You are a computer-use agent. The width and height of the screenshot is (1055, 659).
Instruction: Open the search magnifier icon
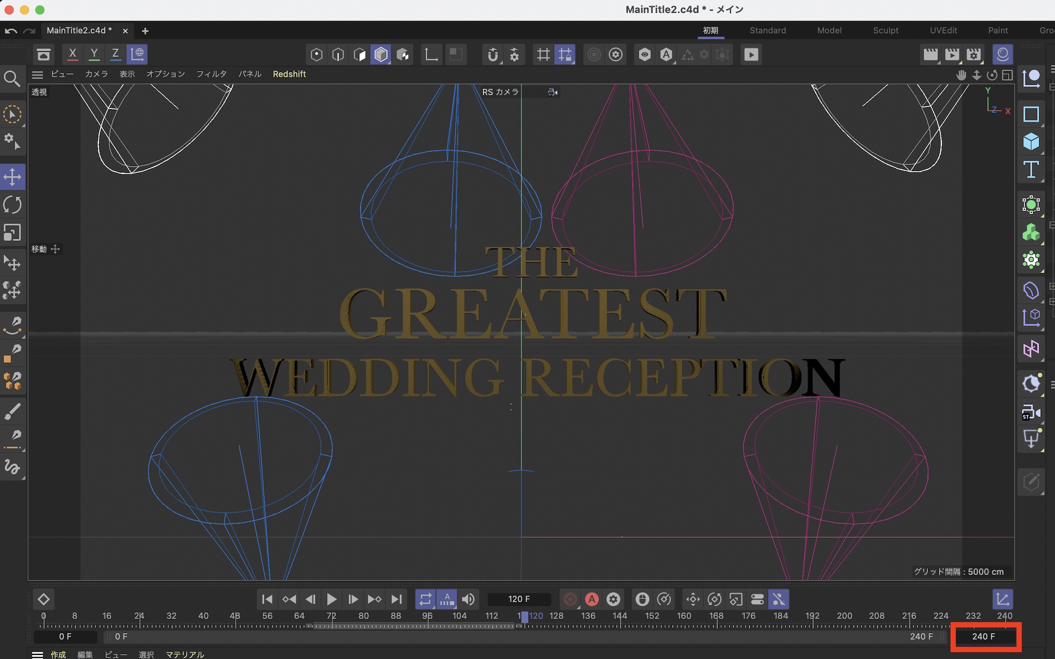pos(12,79)
